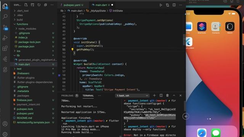Open changes compare icon in editor toolbar
The width and height of the screenshot is (244, 137).
click(x=167, y=5)
